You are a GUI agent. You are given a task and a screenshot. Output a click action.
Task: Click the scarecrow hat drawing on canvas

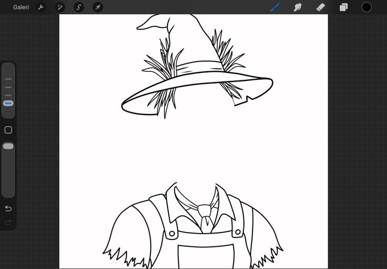[197, 67]
